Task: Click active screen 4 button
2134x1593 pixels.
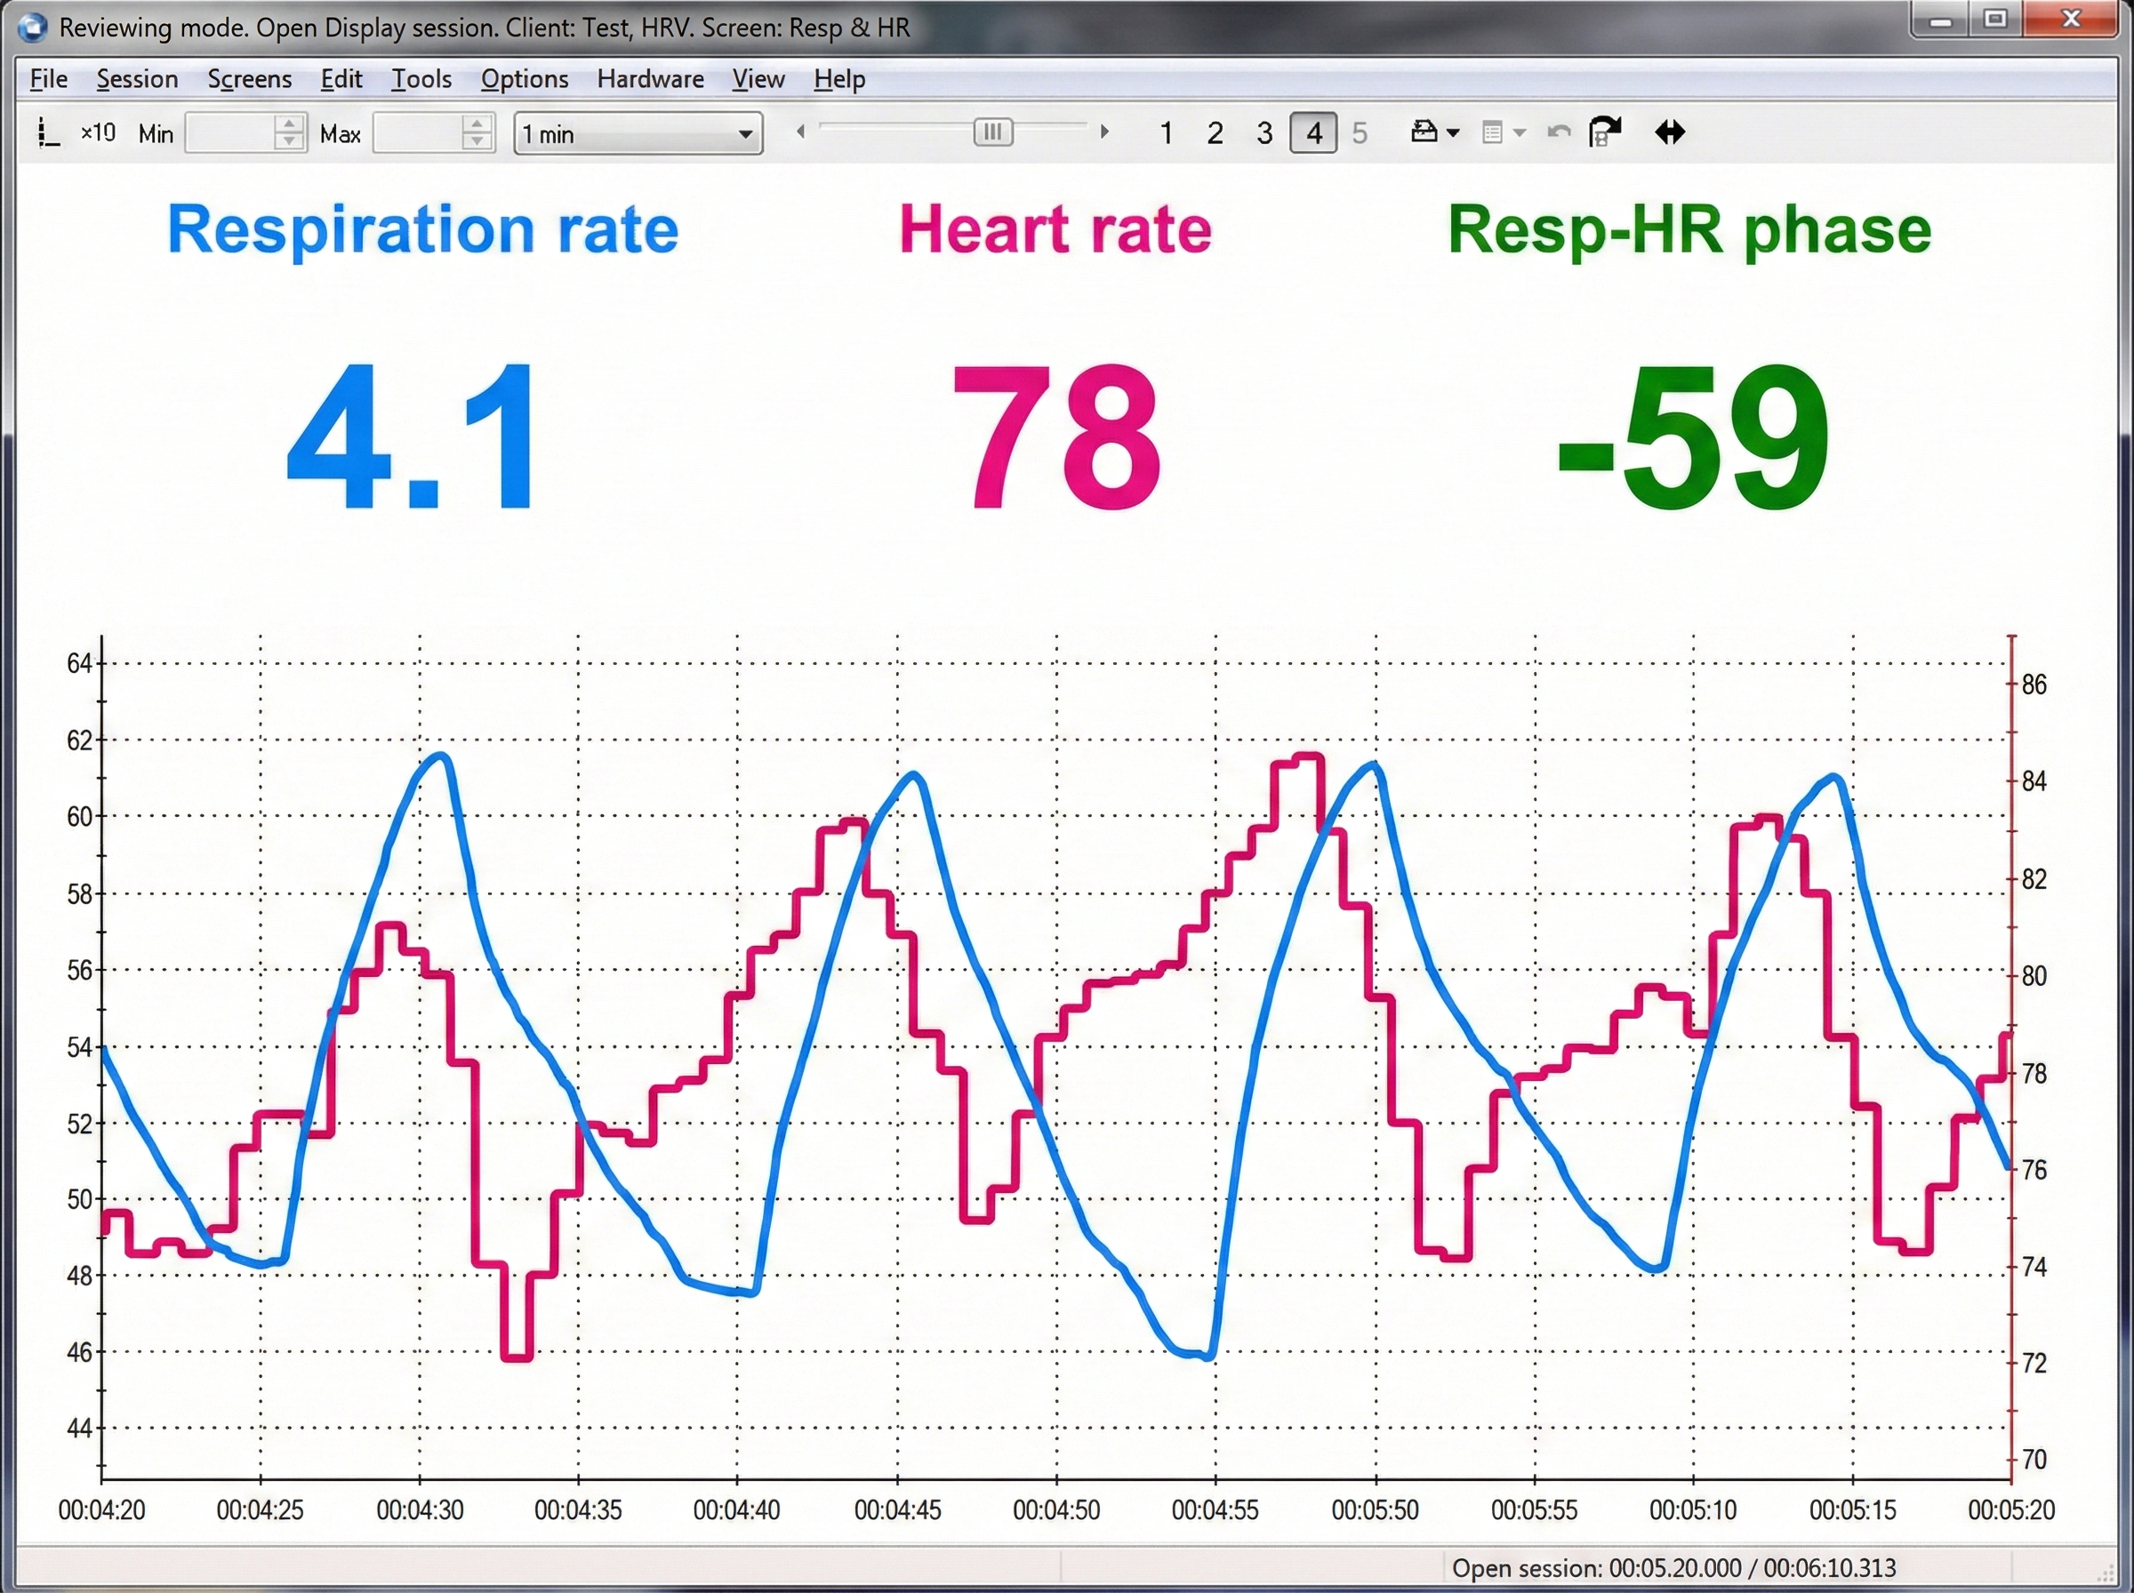Action: (1313, 133)
